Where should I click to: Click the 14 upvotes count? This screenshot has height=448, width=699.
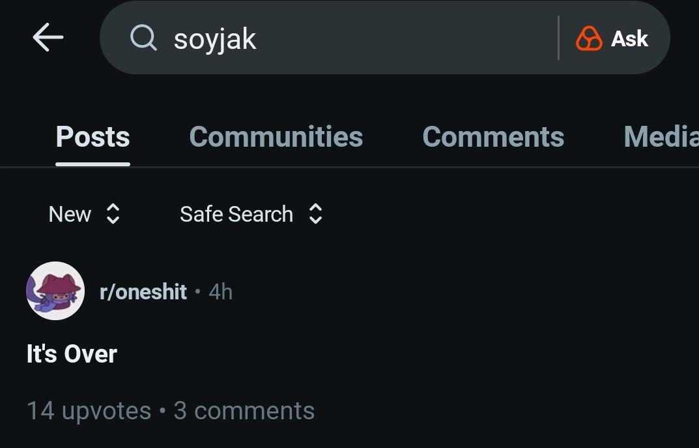tap(89, 411)
